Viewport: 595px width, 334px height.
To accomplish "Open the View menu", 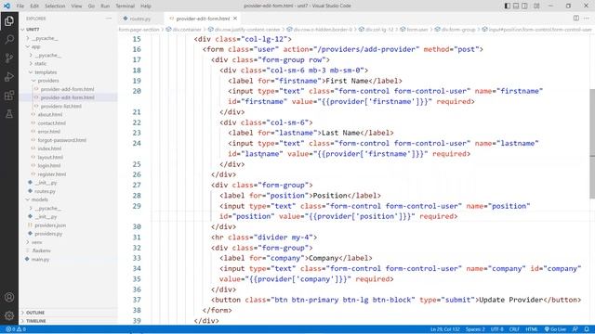I will click(76, 6).
